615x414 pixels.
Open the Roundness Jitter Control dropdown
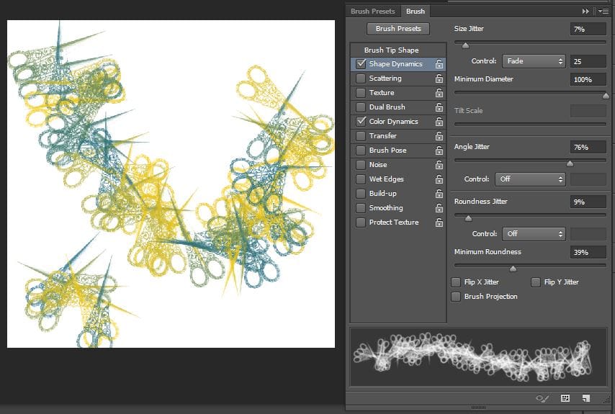click(x=534, y=234)
